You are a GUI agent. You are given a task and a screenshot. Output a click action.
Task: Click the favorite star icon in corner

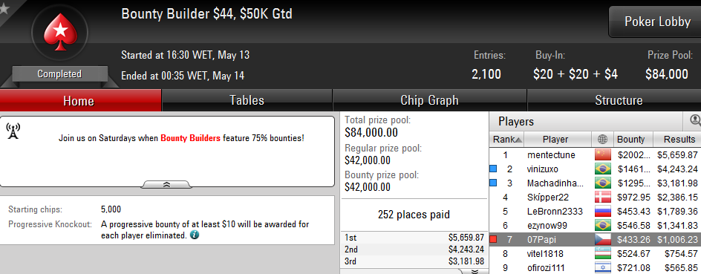(x=4, y=7)
